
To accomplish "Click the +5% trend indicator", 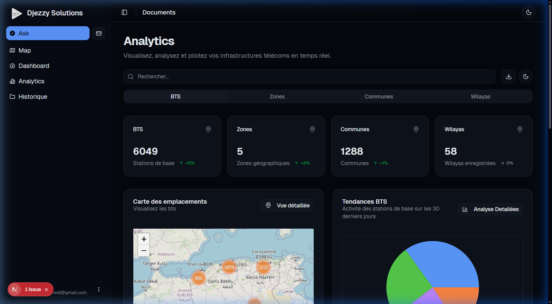I will (187, 163).
